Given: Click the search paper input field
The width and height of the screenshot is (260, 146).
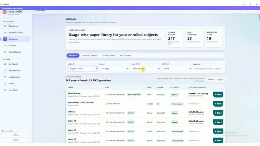Looking at the screenshot, I should click(x=208, y=69).
